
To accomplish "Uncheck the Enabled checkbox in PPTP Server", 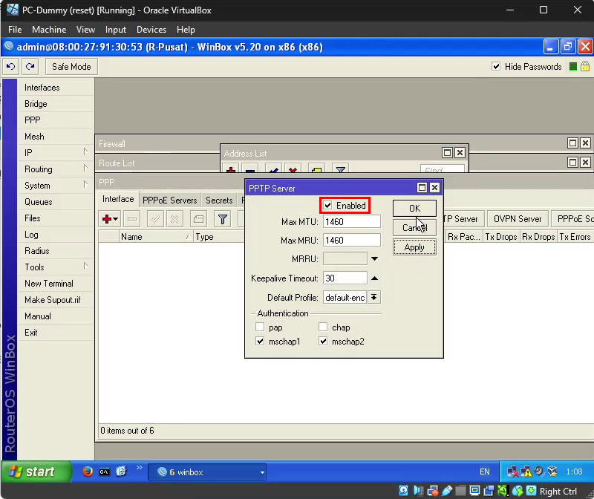I will (327, 206).
